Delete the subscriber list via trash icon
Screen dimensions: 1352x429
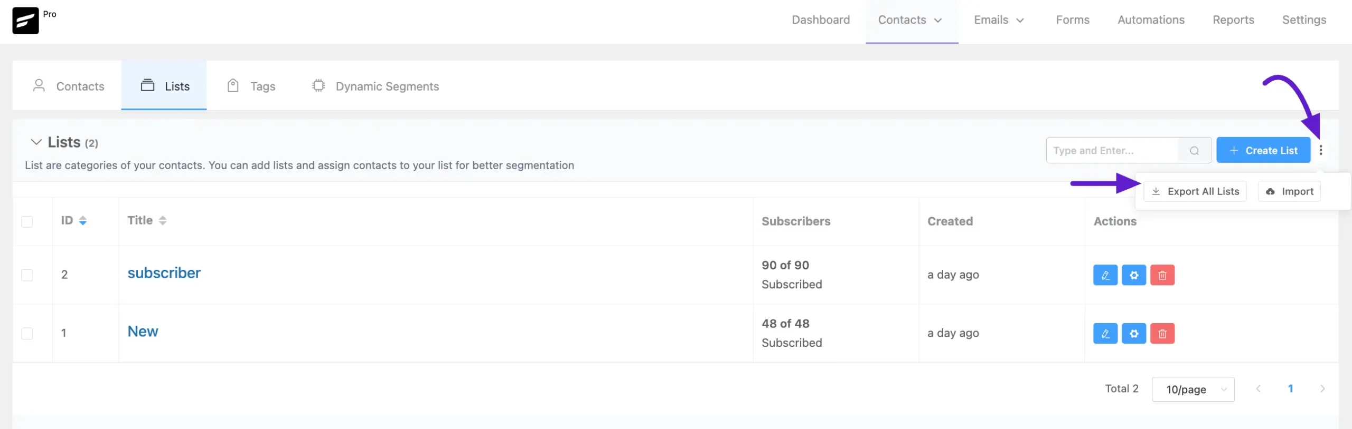[x=1162, y=275]
